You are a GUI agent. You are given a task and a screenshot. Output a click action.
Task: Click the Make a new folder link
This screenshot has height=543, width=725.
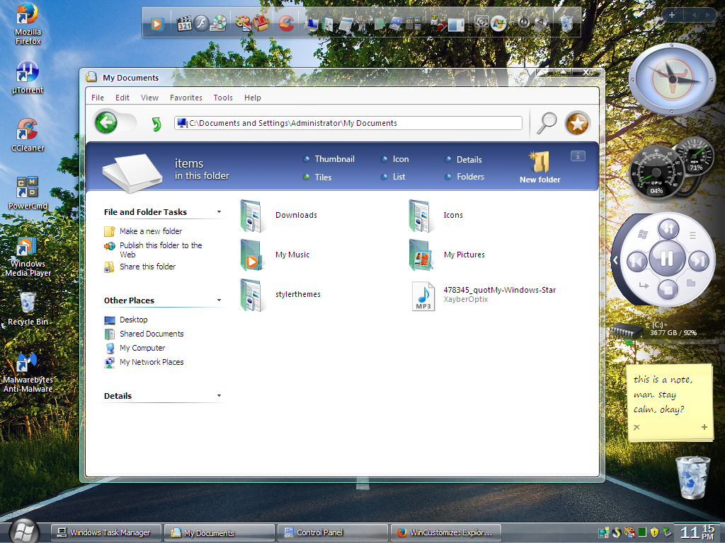[150, 231]
